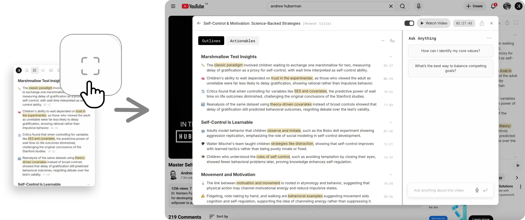Collapse the Self-Control Is Learnable section

click(x=391, y=122)
